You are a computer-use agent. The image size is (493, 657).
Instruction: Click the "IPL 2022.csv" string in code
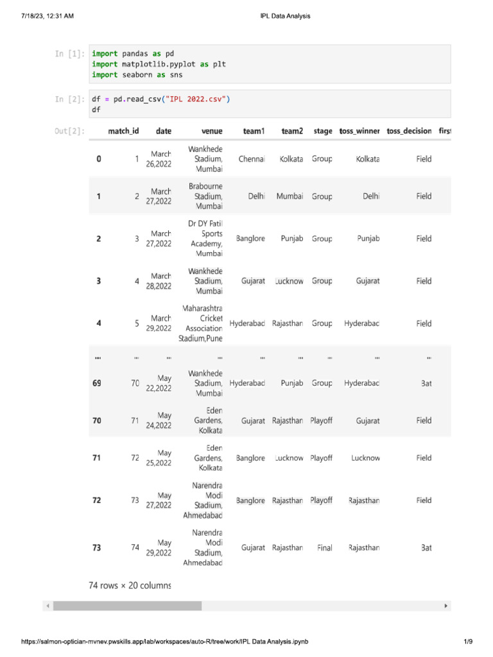(196, 99)
